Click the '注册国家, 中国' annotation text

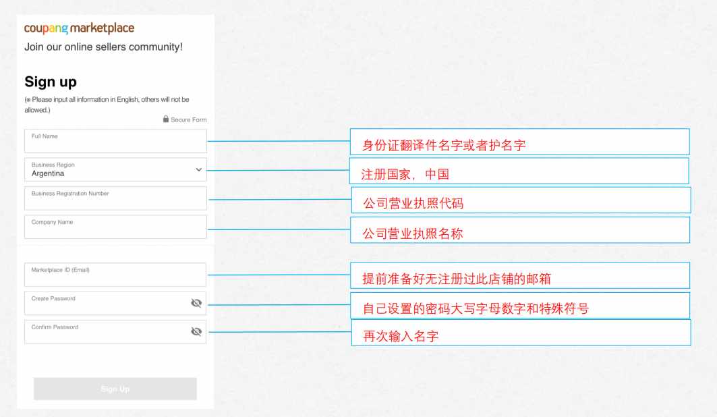[405, 174]
